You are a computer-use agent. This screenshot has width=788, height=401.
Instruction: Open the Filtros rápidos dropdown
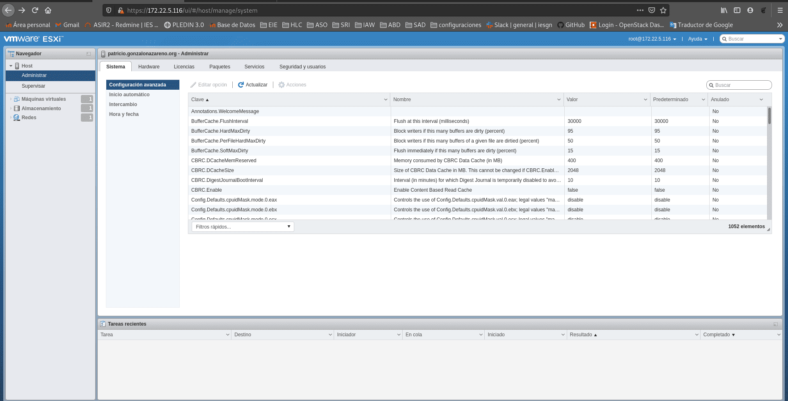pos(243,227)
